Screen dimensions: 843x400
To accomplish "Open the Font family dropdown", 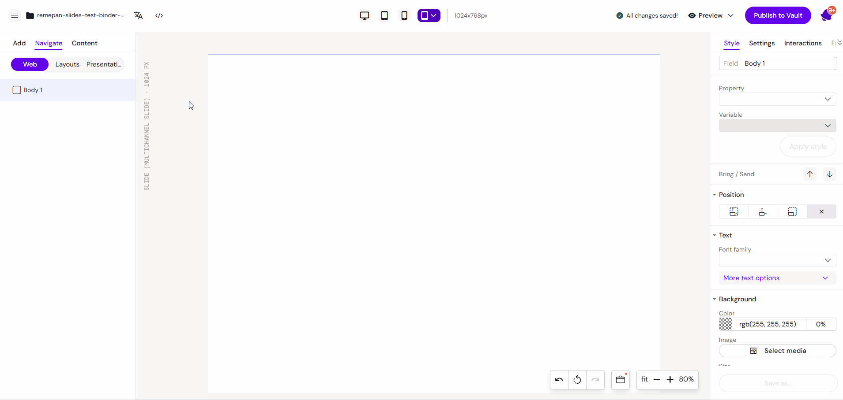I will (x=778, y=260).
